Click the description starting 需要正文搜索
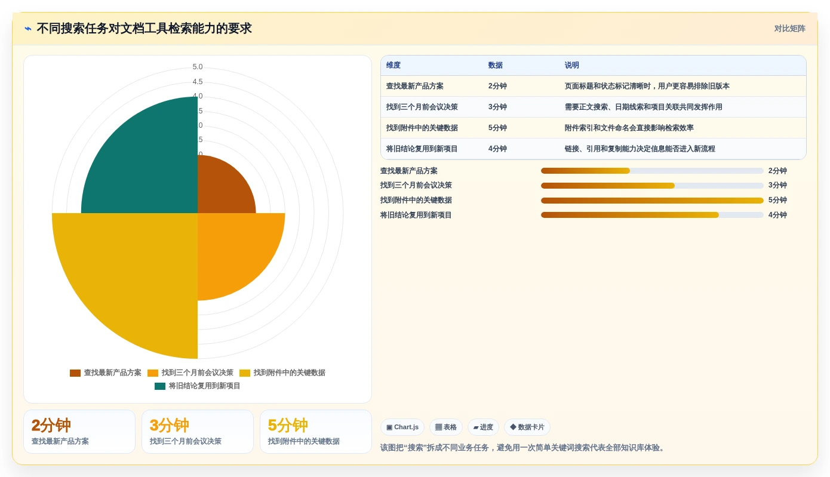The image size is (830, 477). point(644,107)
